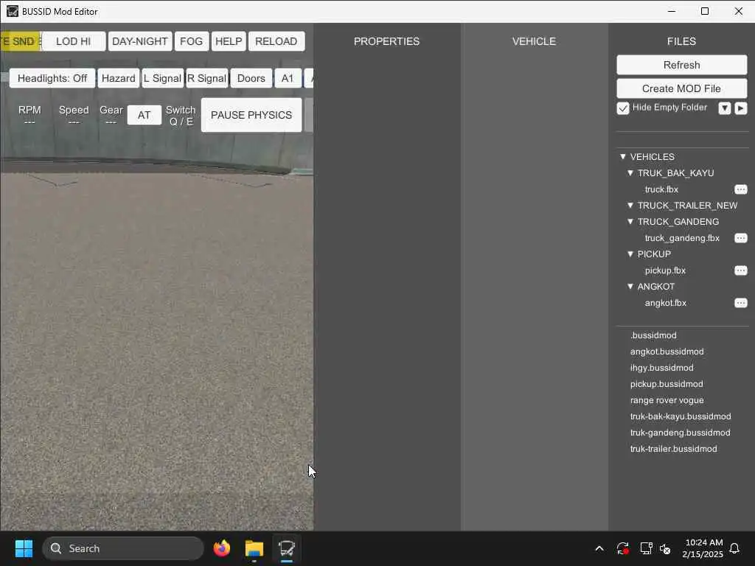Toggle Headlights: Off button
Image resolution: width=755 pixels, height=566 pixels.
(x=52, y=78)
